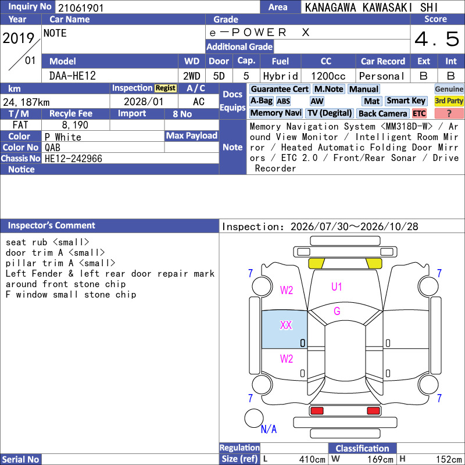Click the engine size 1200cc

click(328, 76)
